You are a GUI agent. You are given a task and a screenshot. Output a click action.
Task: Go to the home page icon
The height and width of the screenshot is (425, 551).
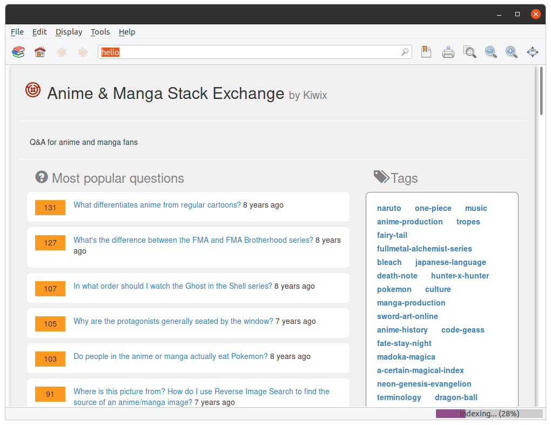[x=40, y=52]
